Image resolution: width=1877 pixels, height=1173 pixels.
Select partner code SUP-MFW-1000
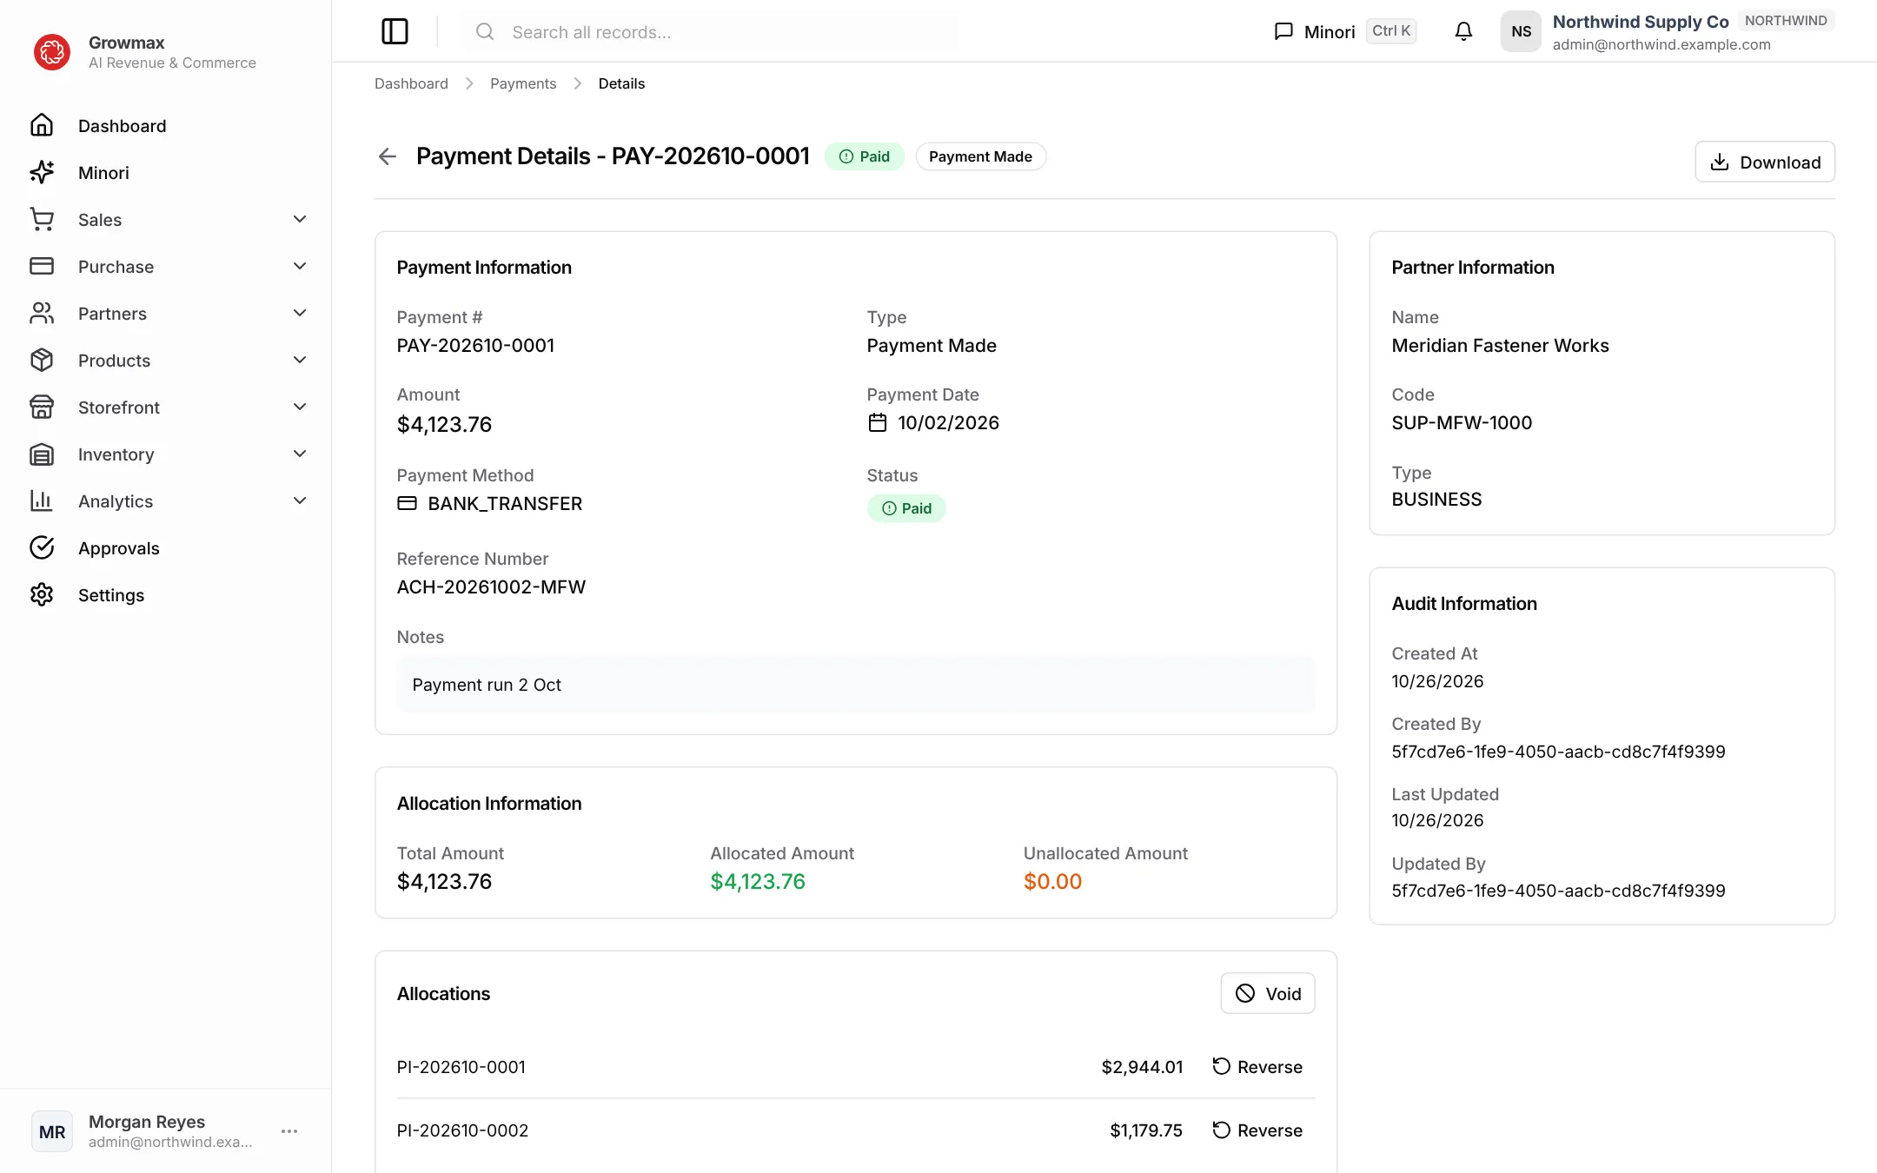pos(1462,423)
